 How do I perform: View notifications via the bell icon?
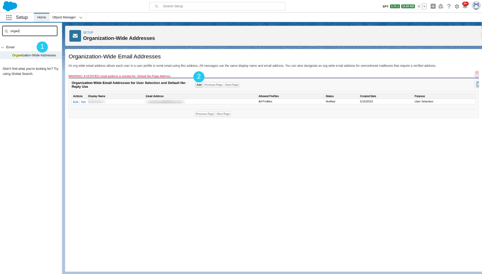pyautogui.click(x=465, y=6)
